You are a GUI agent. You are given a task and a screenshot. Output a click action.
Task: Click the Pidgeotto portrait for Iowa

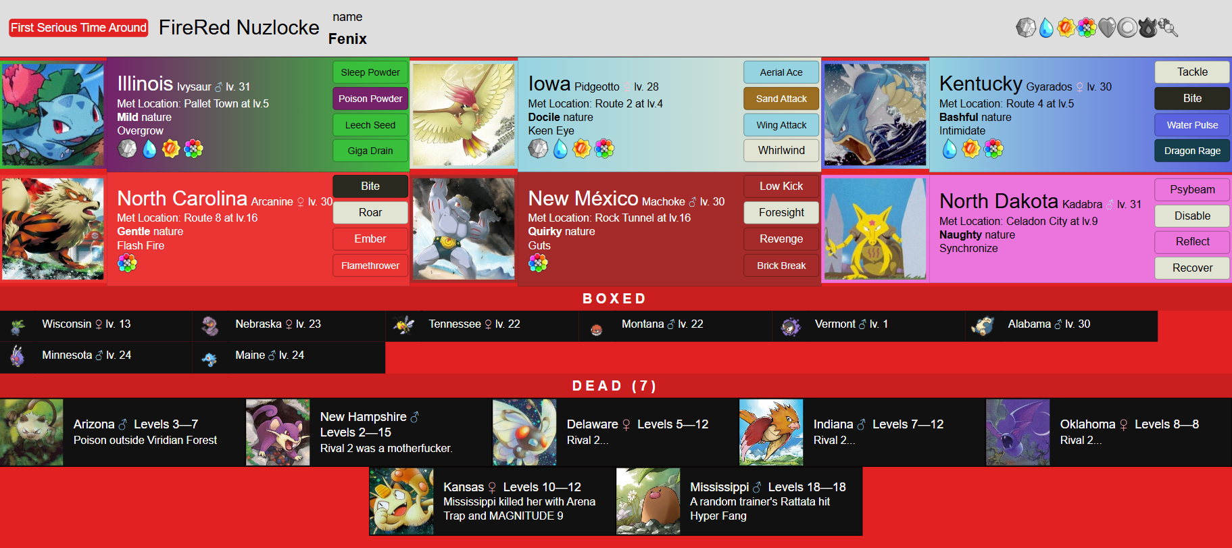pyautogui.click(x=464, y=115)
